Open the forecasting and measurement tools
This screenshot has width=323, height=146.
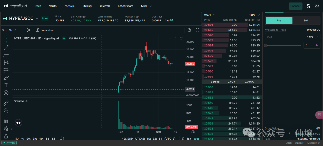[x=6, y=70]
